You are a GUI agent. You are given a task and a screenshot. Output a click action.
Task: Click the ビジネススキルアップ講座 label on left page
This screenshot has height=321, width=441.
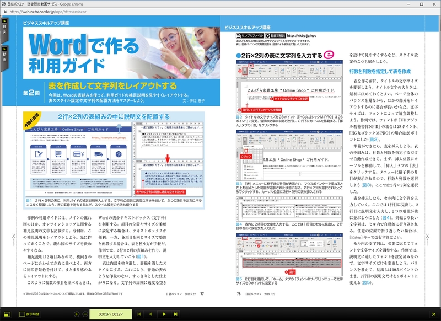point(46,23)
